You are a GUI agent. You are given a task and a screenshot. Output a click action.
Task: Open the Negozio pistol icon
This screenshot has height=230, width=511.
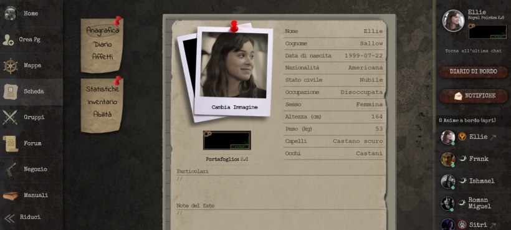coord(11,170)
